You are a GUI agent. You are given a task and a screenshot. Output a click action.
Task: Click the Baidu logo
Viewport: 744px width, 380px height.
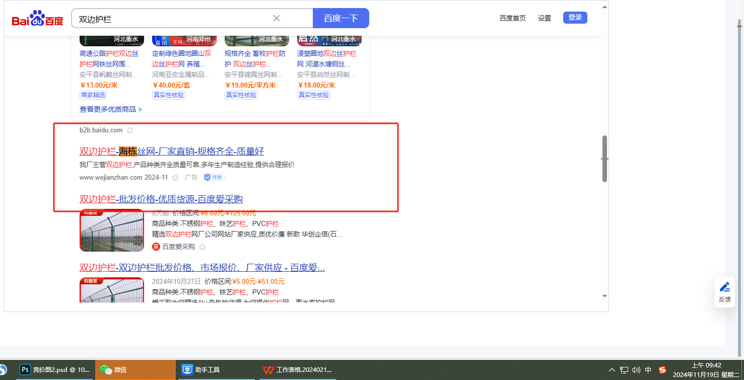[x=38, y=19]
